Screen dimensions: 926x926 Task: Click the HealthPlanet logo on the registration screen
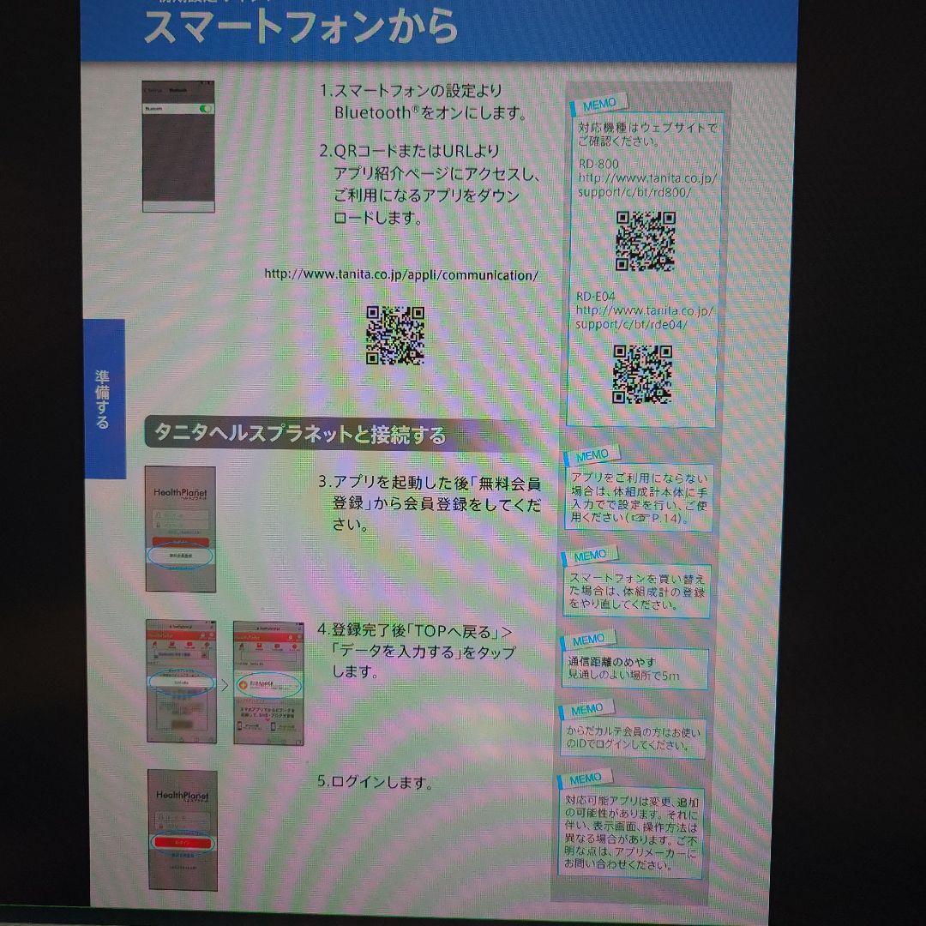point(180,493)
